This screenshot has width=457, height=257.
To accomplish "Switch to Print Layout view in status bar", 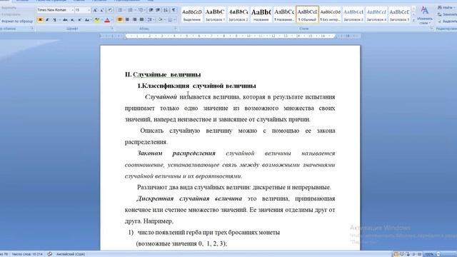I will pos(396,254).
